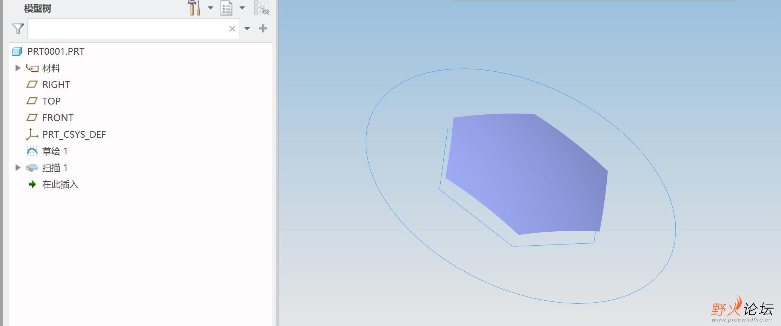The height and width of the screenshot is (326, 781).
Task: Select the 材料 item in the tree
Action: tap(51, 68)
